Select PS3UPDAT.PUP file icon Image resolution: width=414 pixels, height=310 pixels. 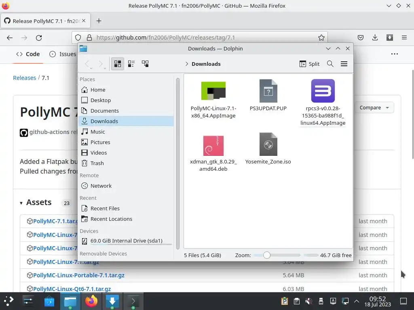pyautogui.click(x=268, y=91)
